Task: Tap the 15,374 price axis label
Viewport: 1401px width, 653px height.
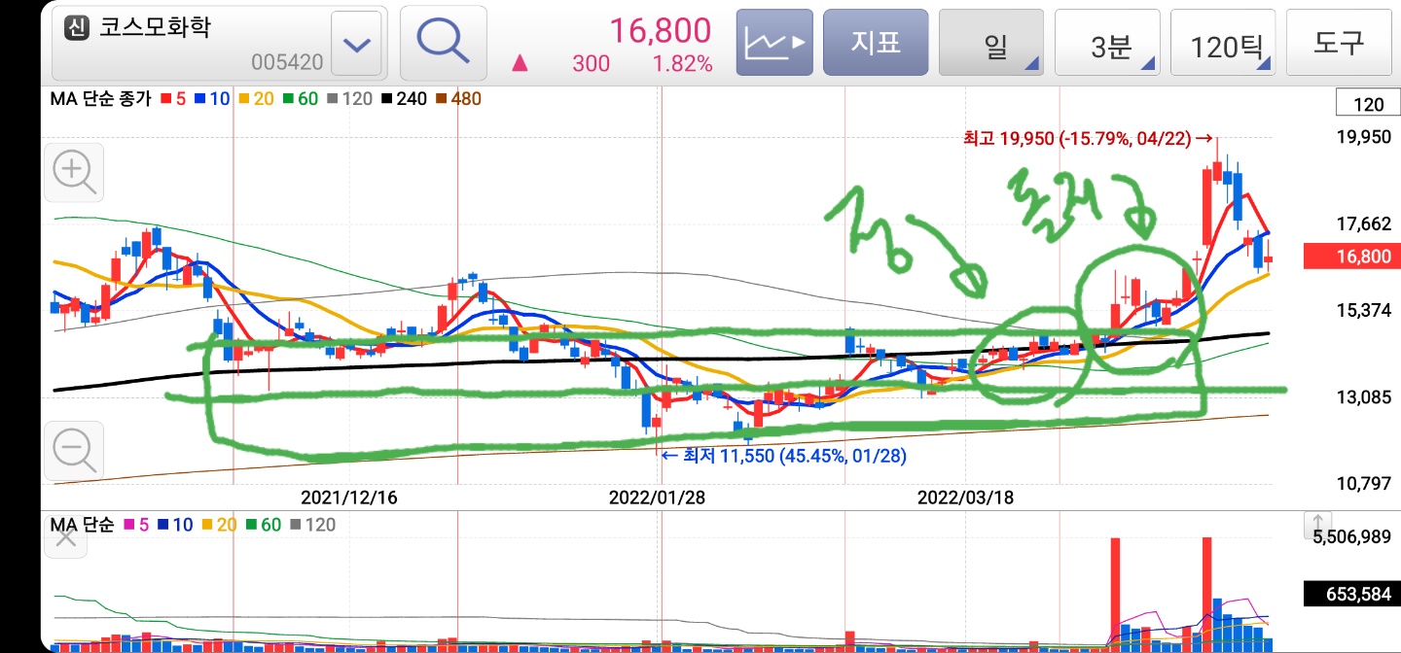Action: 1365,310
